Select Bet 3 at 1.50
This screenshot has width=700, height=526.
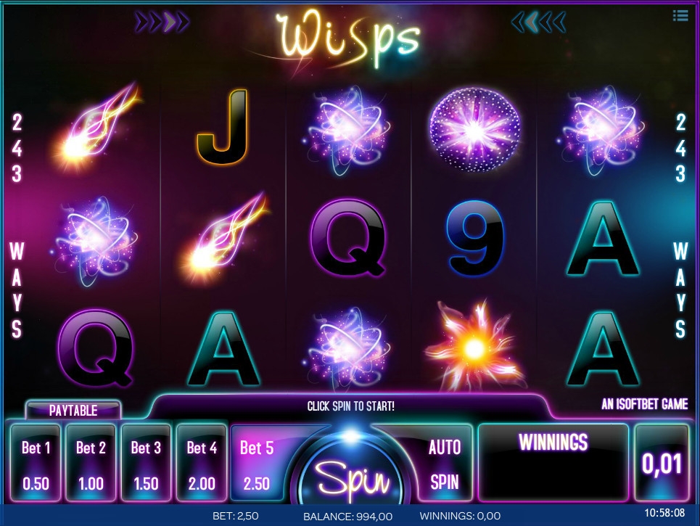pyautogui.click(x=146, y=464)
